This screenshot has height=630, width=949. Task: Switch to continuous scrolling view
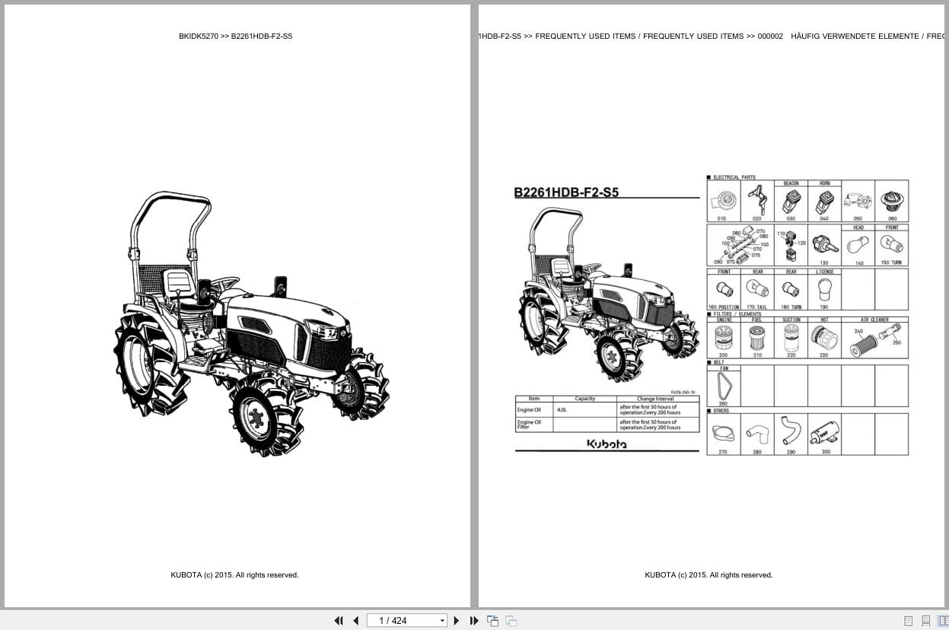tap(926, 621)
